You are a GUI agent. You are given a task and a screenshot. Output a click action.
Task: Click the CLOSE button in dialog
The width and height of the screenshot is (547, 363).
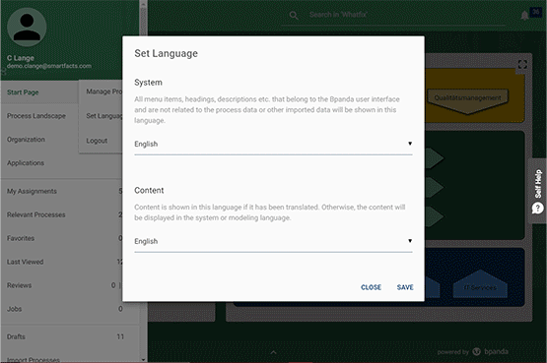coord(371,287)
